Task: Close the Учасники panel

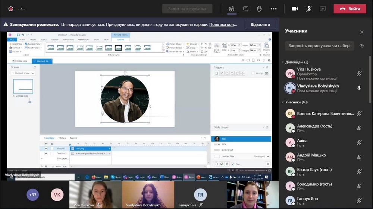Action: pos(361,32)
